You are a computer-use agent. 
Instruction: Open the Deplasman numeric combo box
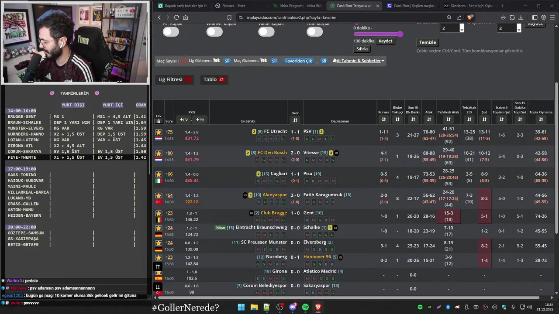[x=509, y=28]
